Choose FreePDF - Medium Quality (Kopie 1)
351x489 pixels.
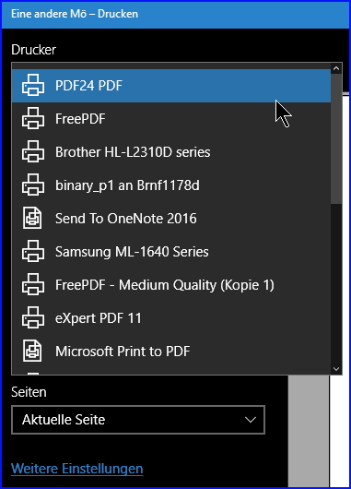pyautogui.click(x=171, y=285)
